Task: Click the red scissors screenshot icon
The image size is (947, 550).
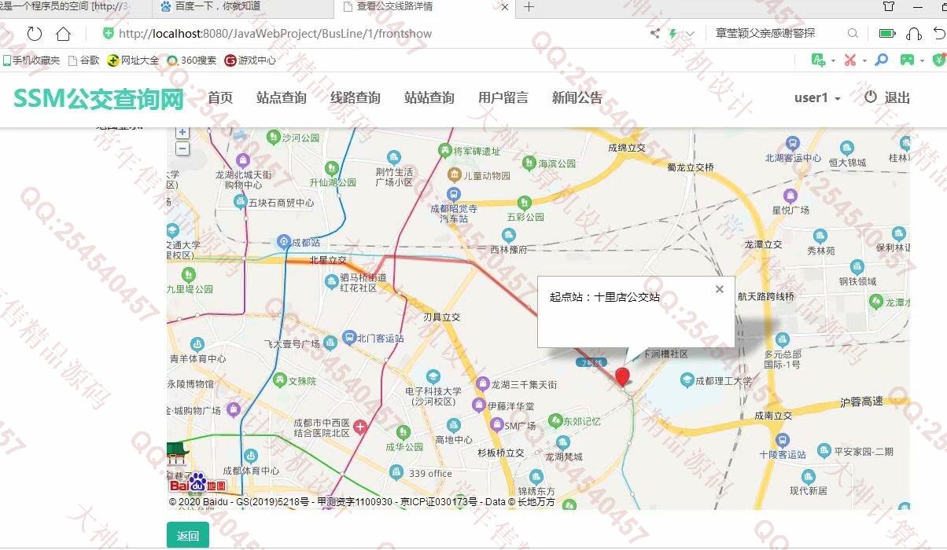Action: [x=850, y=60]
